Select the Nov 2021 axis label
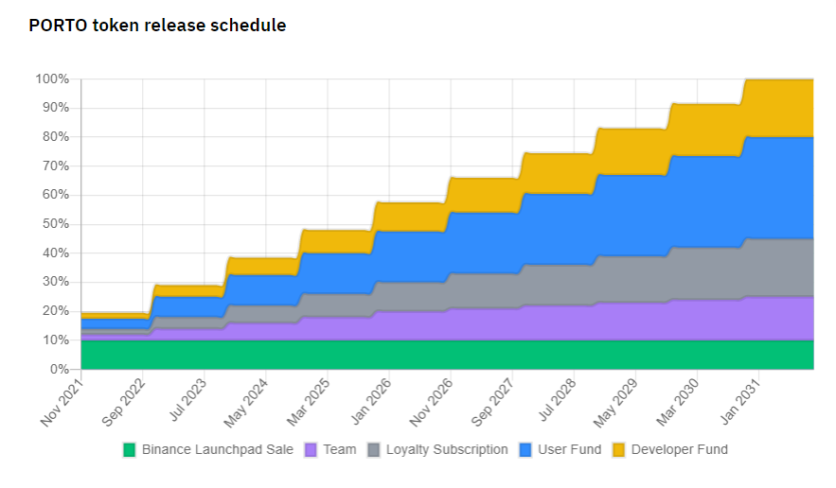The image size is (836, 488). (62, 403)
